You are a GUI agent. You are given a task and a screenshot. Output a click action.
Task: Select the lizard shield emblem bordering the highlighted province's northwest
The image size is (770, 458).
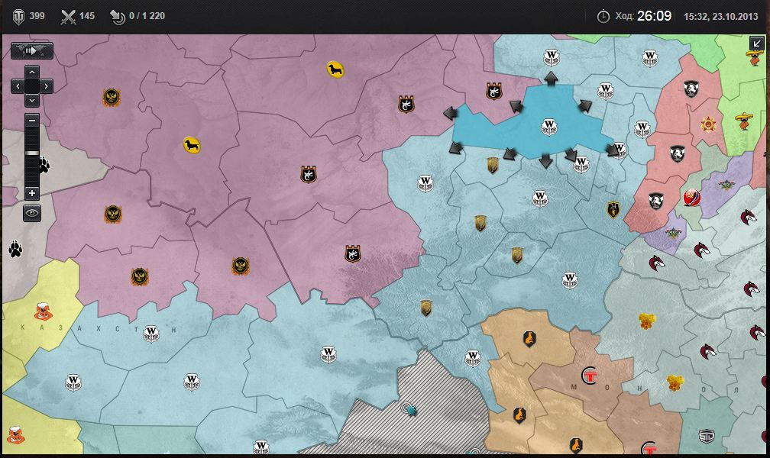coord(494,91)
